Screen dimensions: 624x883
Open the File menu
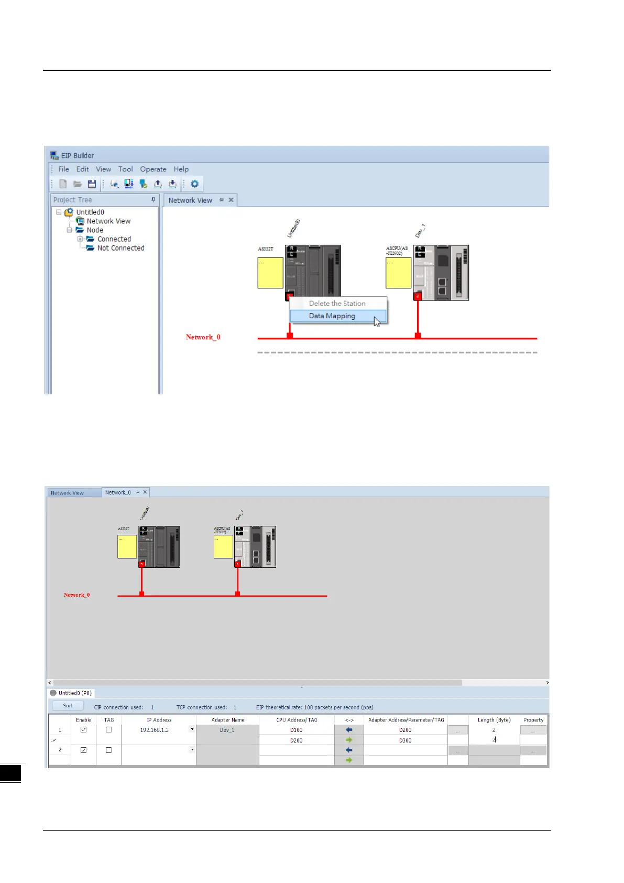click(64, 169)
